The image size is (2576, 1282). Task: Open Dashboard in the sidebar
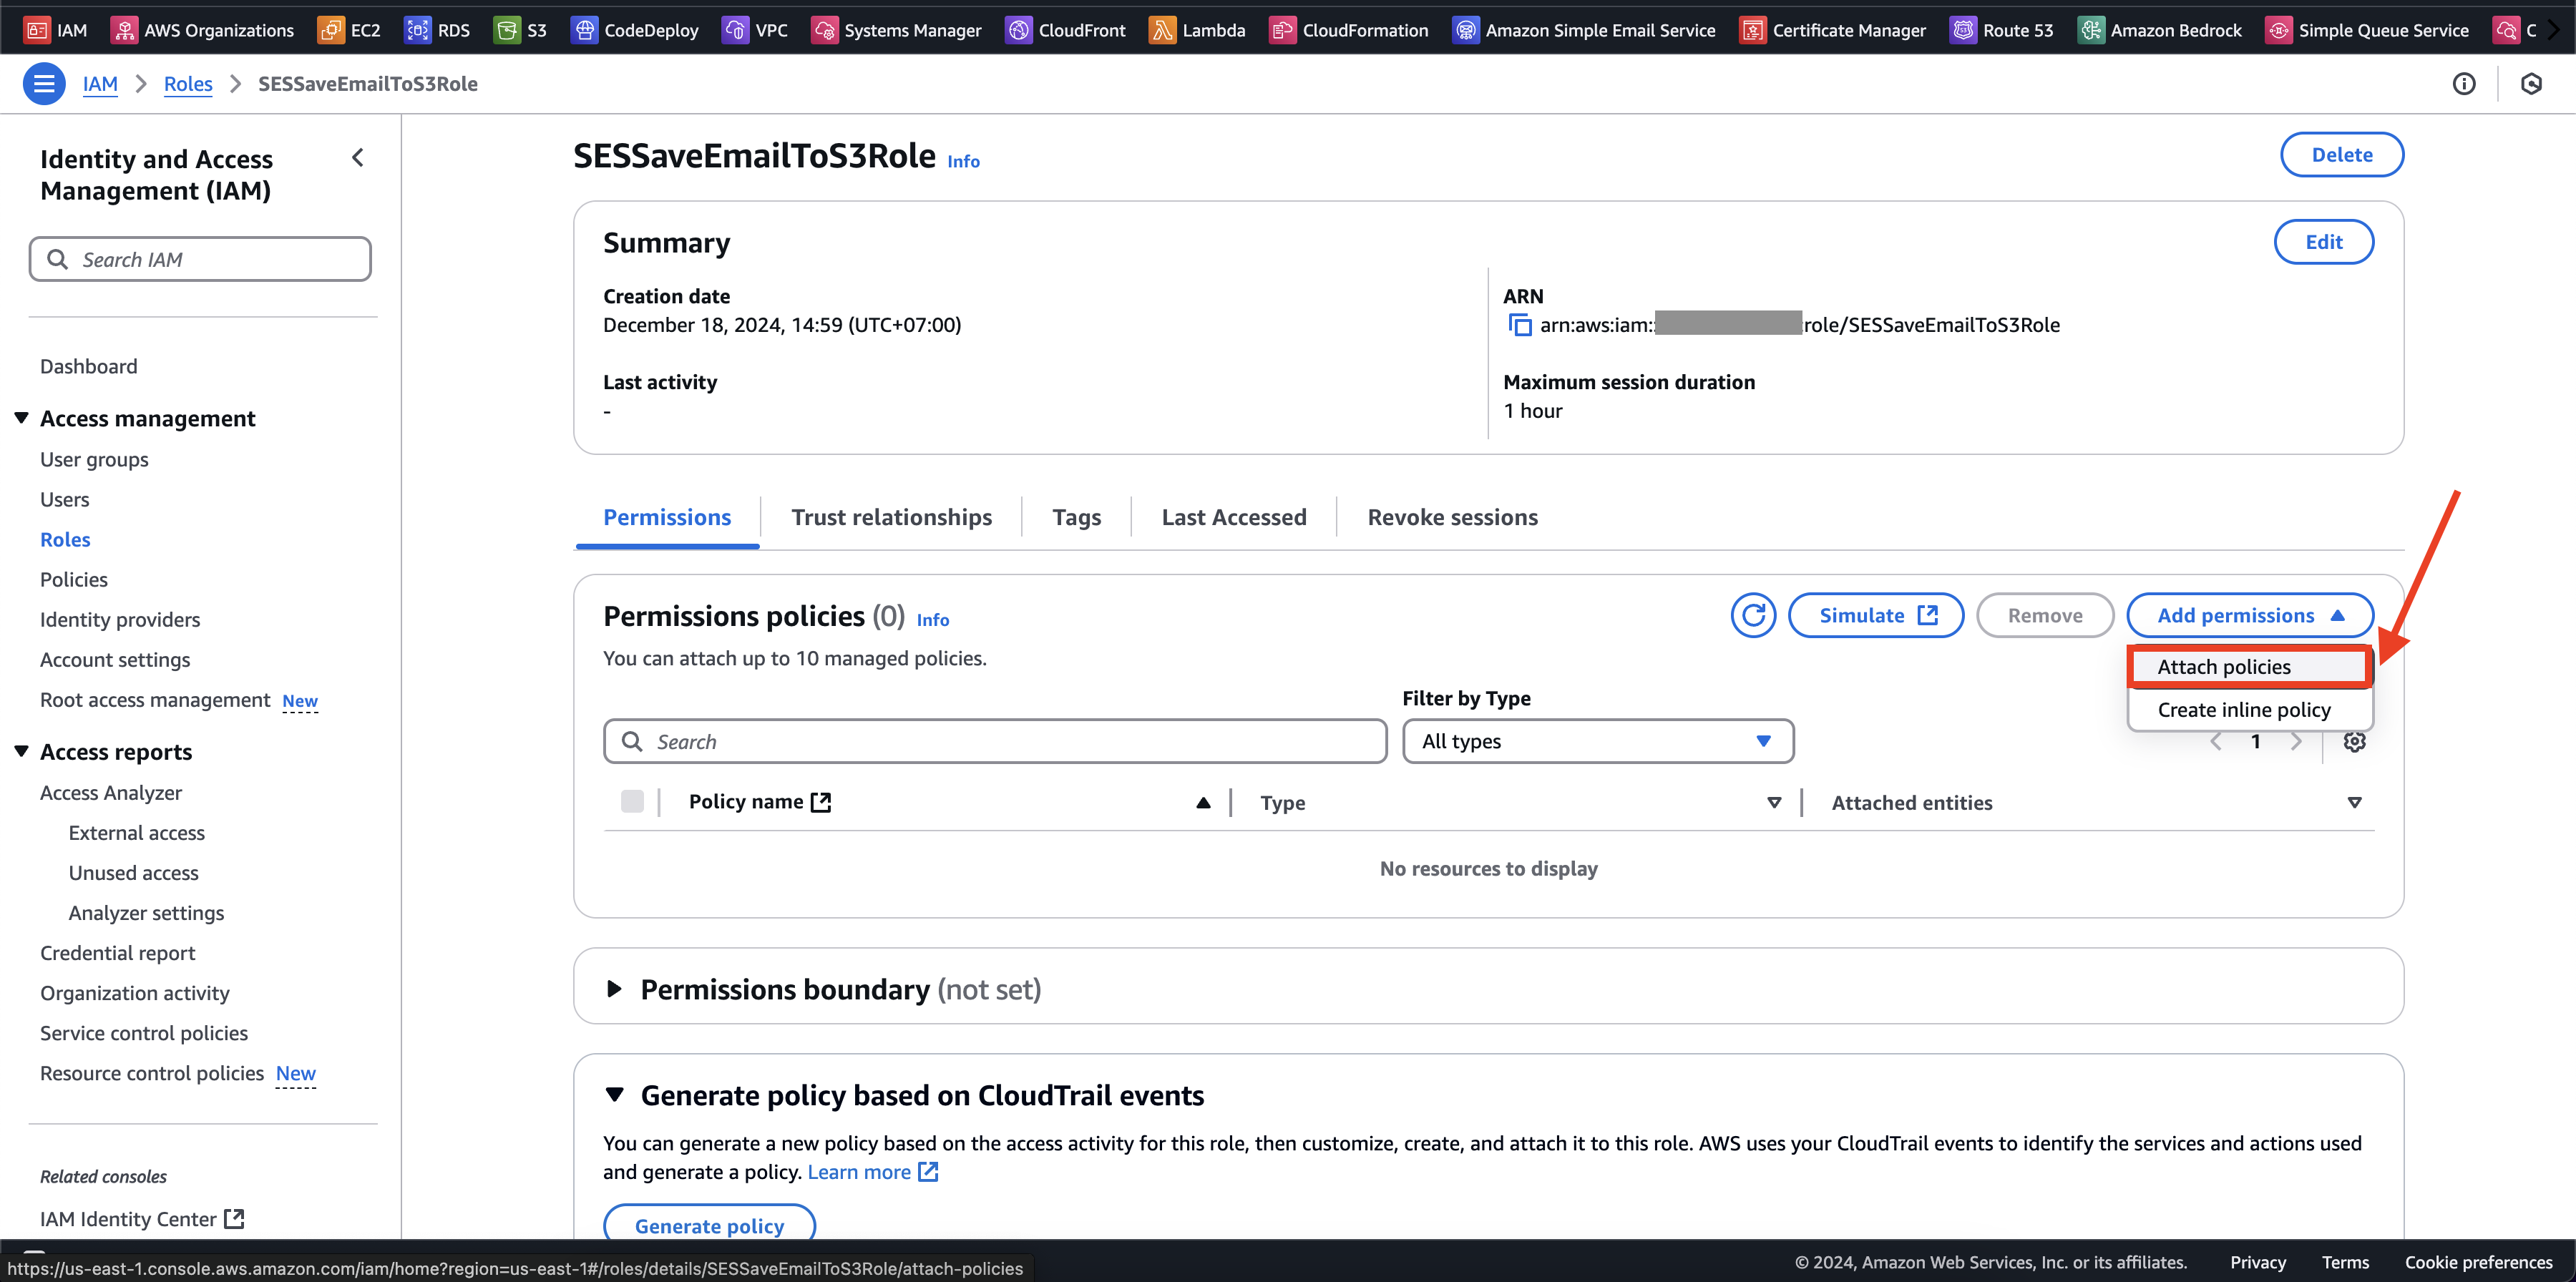88,366
